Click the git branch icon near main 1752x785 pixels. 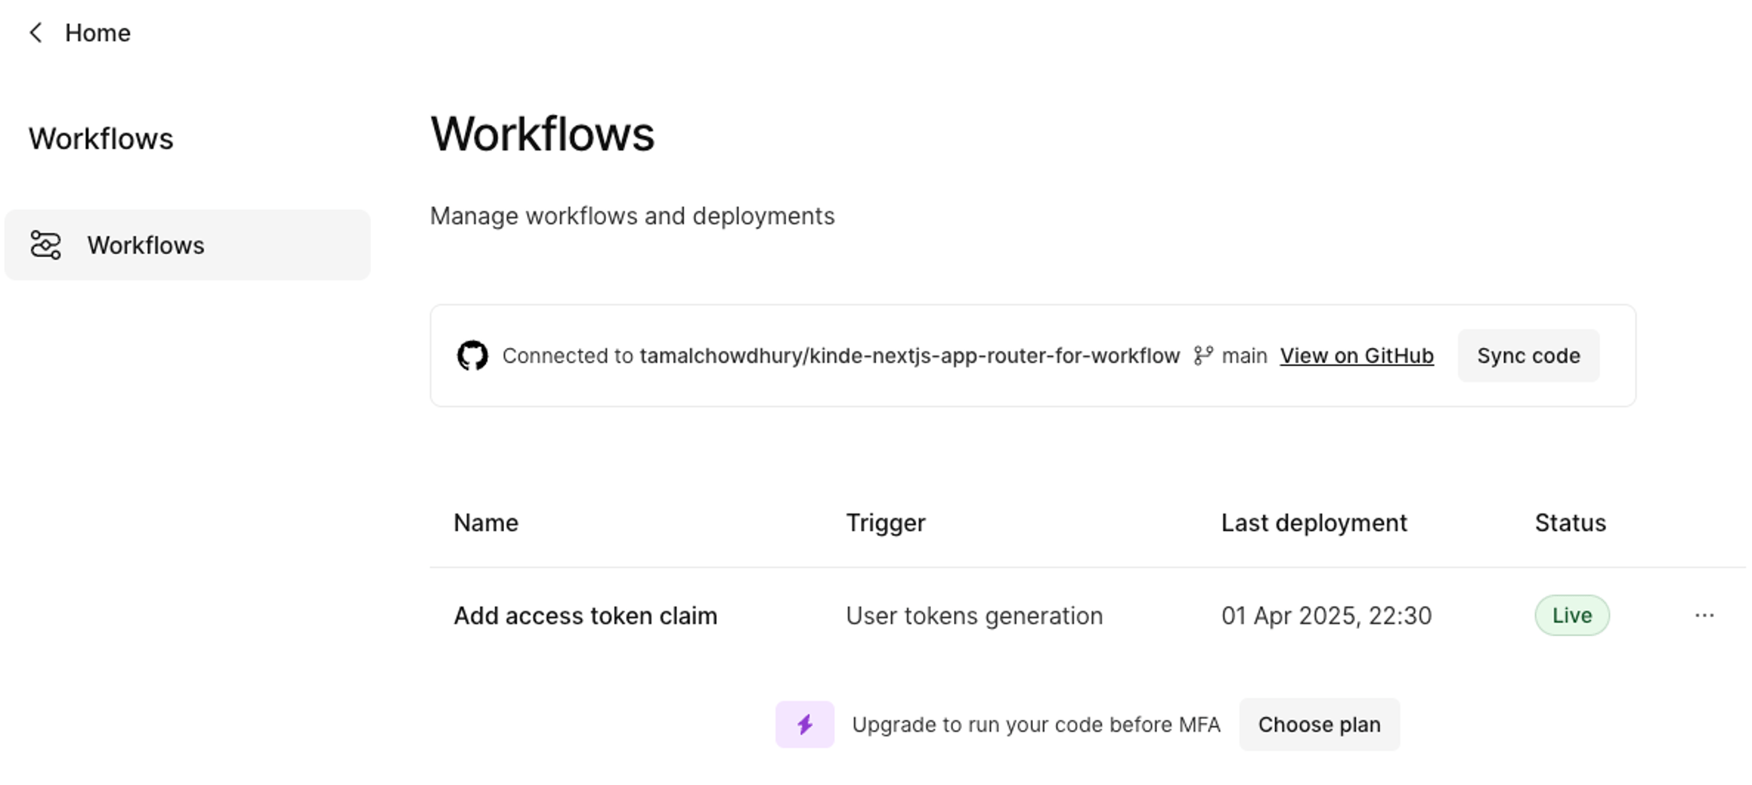[x=1203, y=356]
